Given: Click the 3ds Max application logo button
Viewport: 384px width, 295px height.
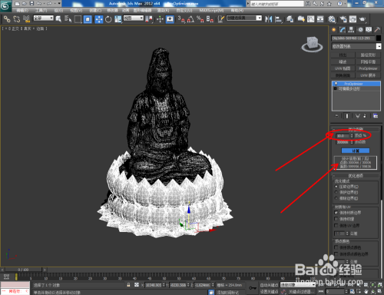Looking at the screenshot, I should (5, 5).
